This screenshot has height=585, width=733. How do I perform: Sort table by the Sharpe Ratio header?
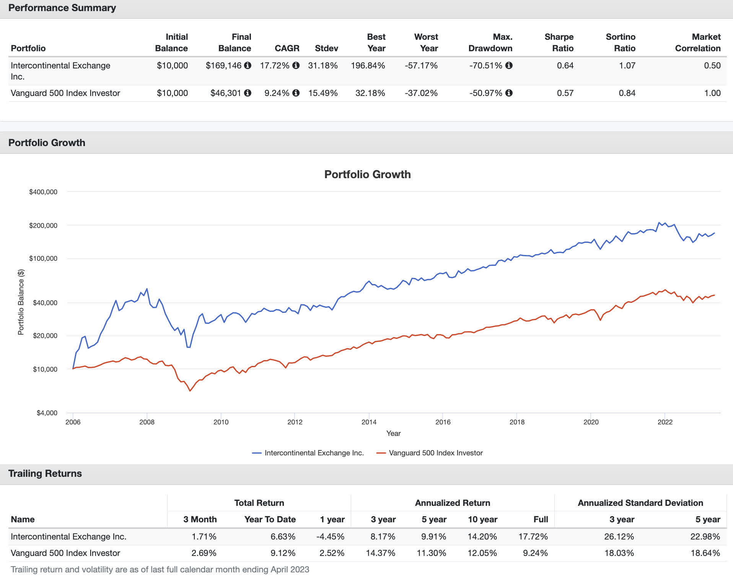point(559,42)
